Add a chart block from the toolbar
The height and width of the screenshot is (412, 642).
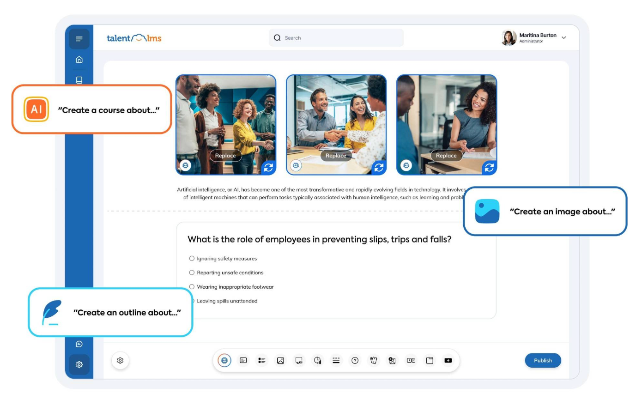coord(317,360)
